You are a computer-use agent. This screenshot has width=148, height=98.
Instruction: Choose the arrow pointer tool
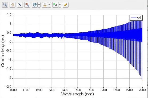pyautogui.click(x=20, y=5)
